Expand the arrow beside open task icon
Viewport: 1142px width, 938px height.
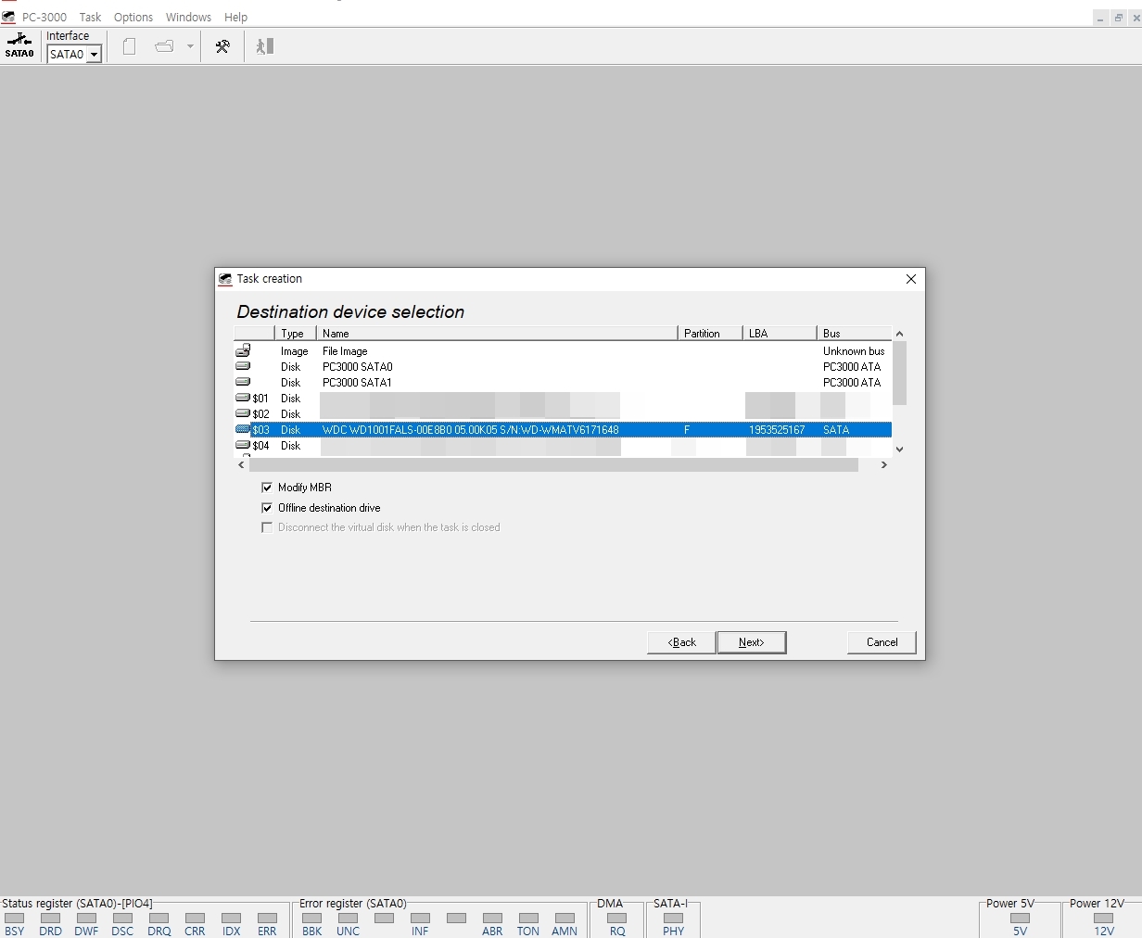point(190,46)
